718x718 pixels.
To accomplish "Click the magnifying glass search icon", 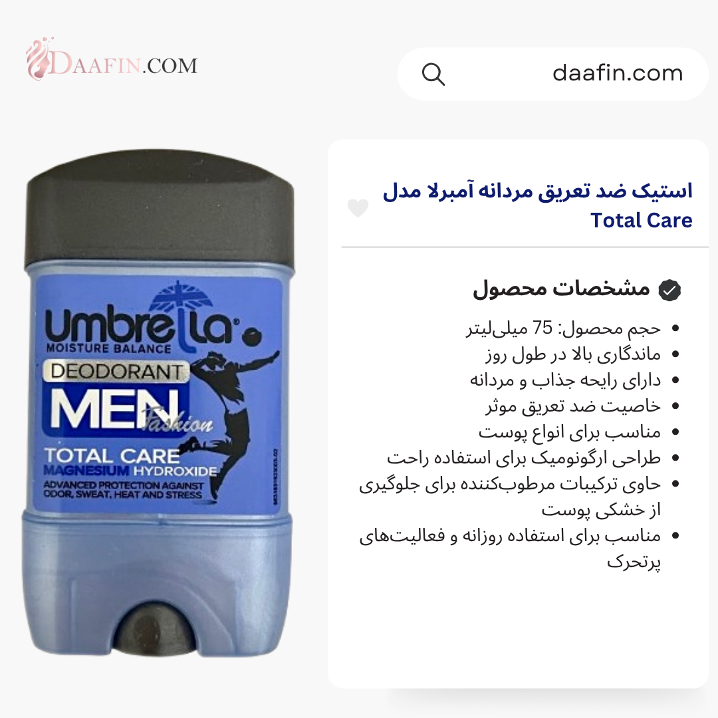I will [x=433, y=74].
